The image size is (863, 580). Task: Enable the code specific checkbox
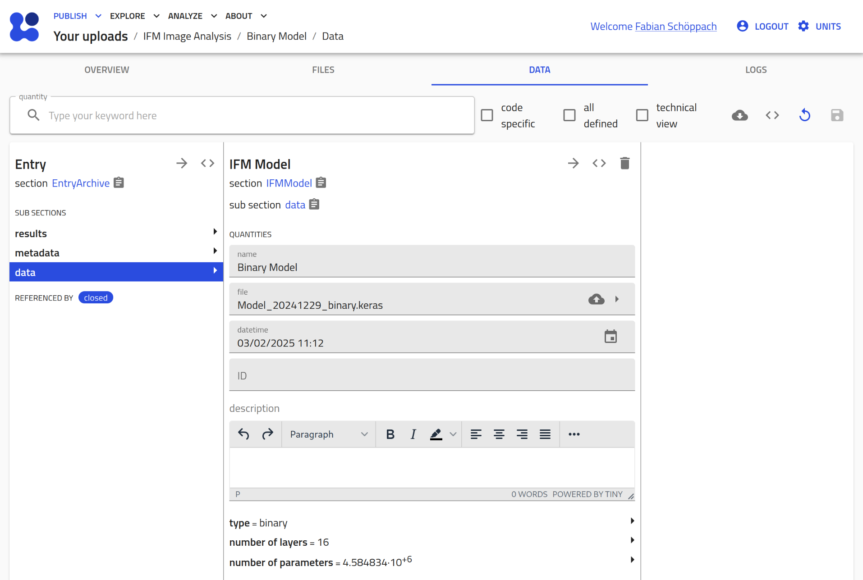pos(487,115)
